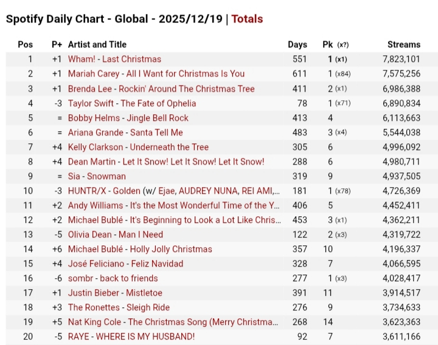Open Sia - Snowman entry
Image resolution: width=438 pixels, height=345 pixels.
[x=97, y=176]
